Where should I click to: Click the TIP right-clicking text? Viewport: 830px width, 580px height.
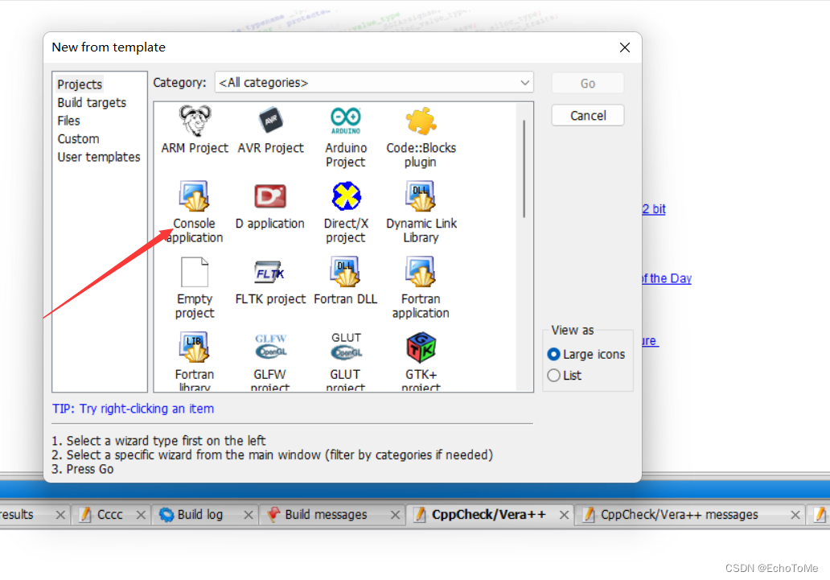click(x=133, y=409)
